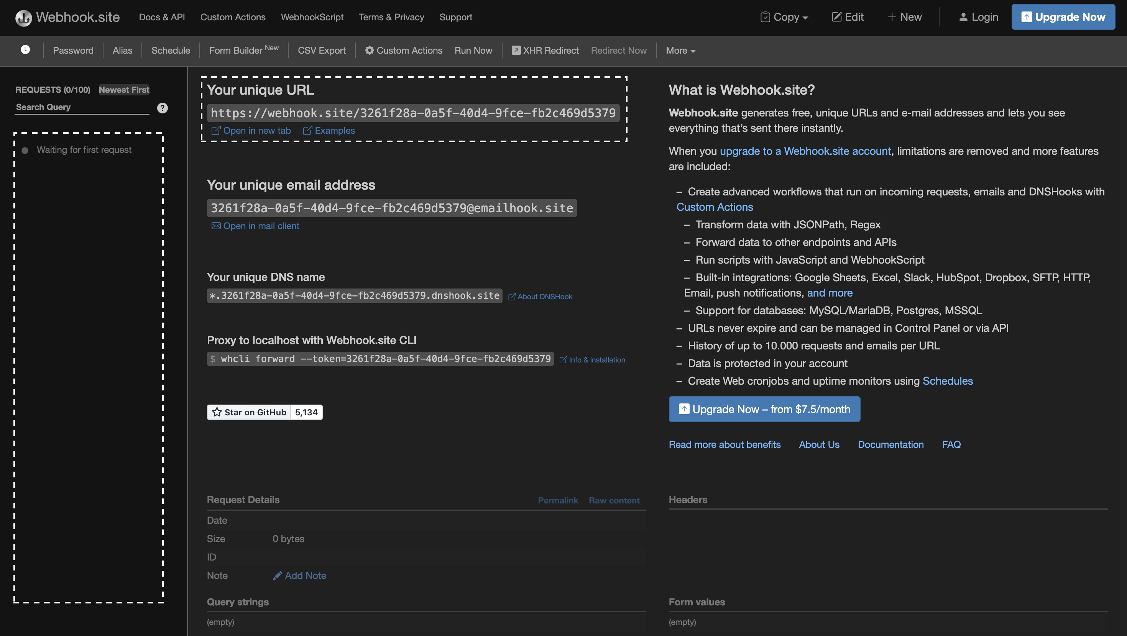This screenshot has width=1127, height=636.
Task: Click the Permalink link in Request Details
Action: (x=558, y=500)
